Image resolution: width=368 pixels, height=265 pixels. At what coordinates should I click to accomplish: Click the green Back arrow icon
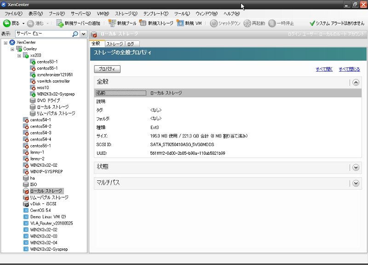[6, 23]
